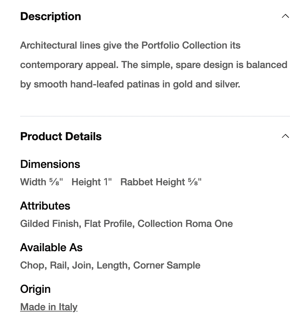Click the Origin subheading

click(35, 289)
